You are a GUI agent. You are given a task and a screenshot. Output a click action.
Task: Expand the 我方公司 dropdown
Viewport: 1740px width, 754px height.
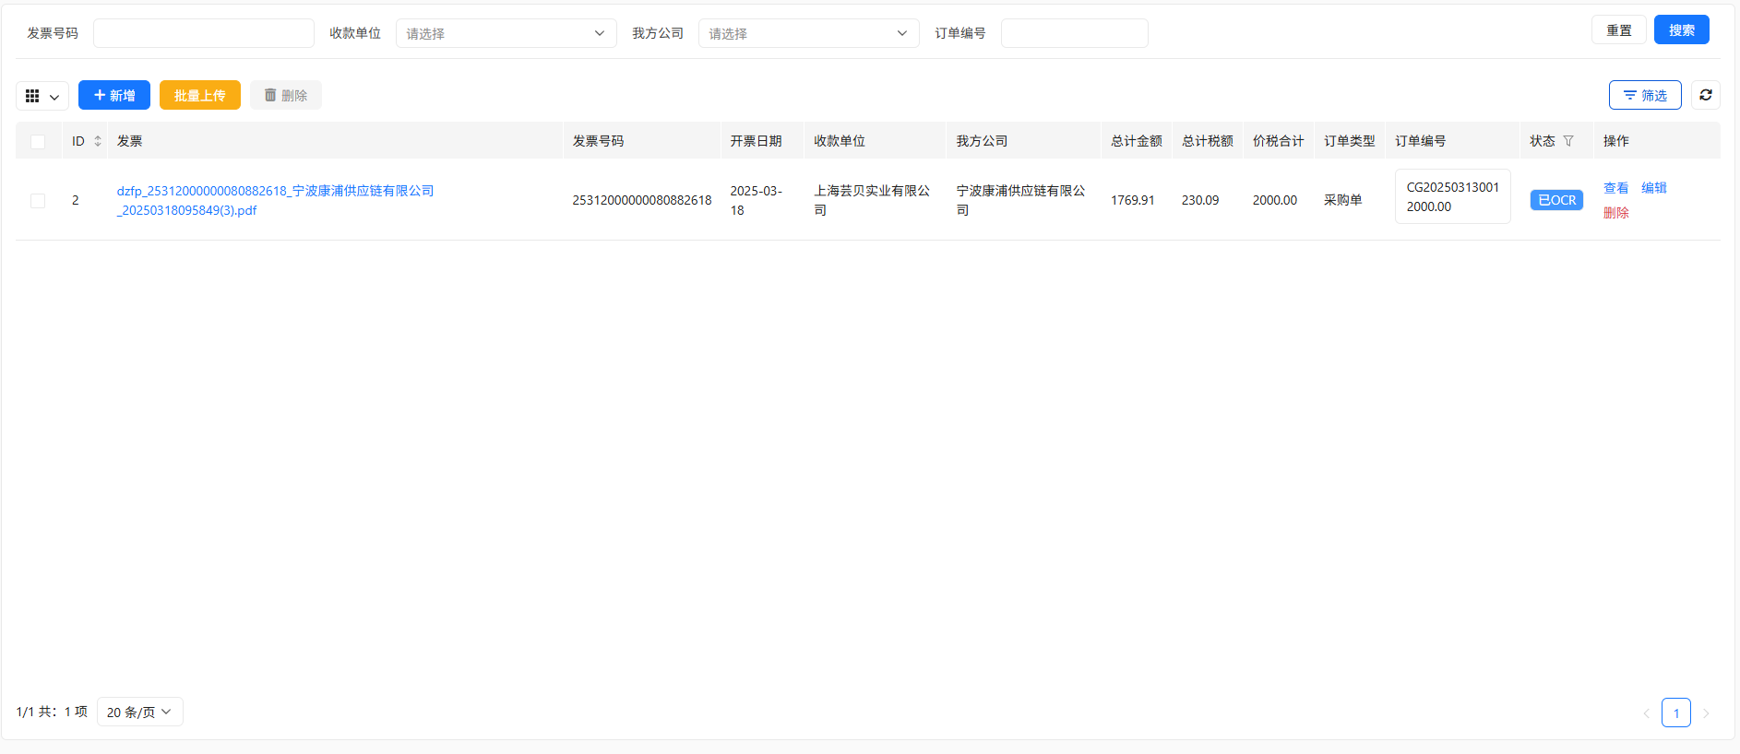click(809, 33)
